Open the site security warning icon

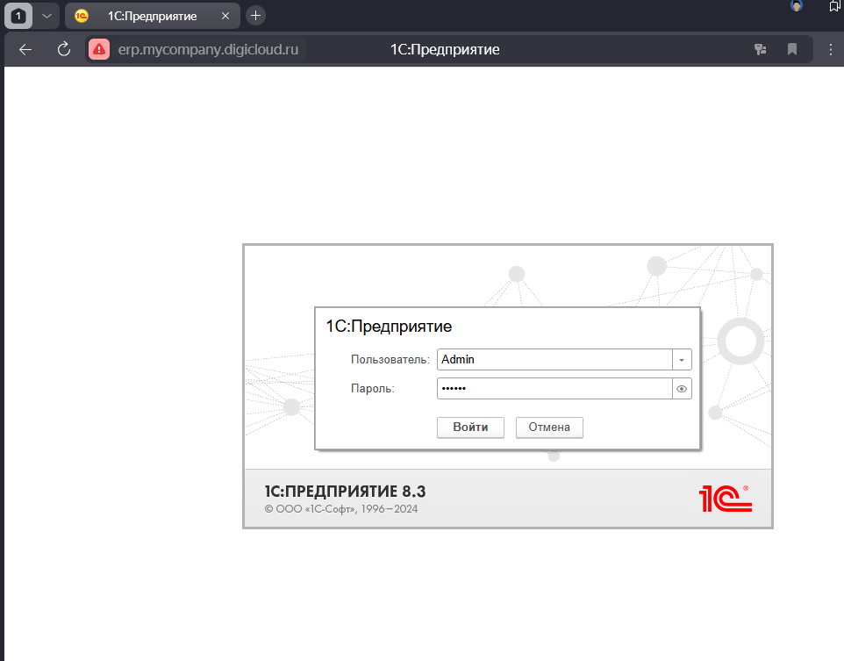98,49
